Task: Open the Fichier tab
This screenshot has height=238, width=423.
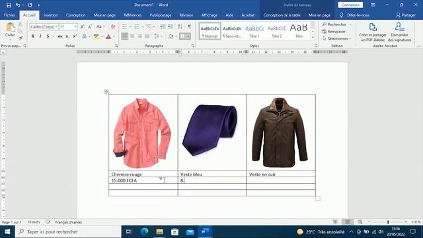Action: click(9, 15)
